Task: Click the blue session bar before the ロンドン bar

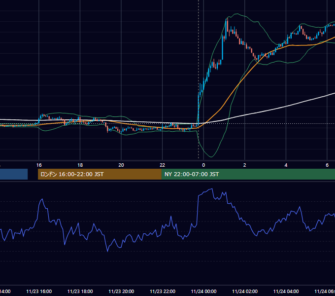Action: tap(14, 174)
